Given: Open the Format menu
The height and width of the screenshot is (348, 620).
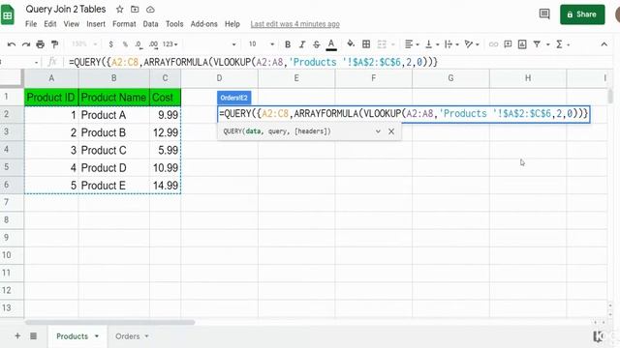Looking at the screenshot, I should click(124, 24).
